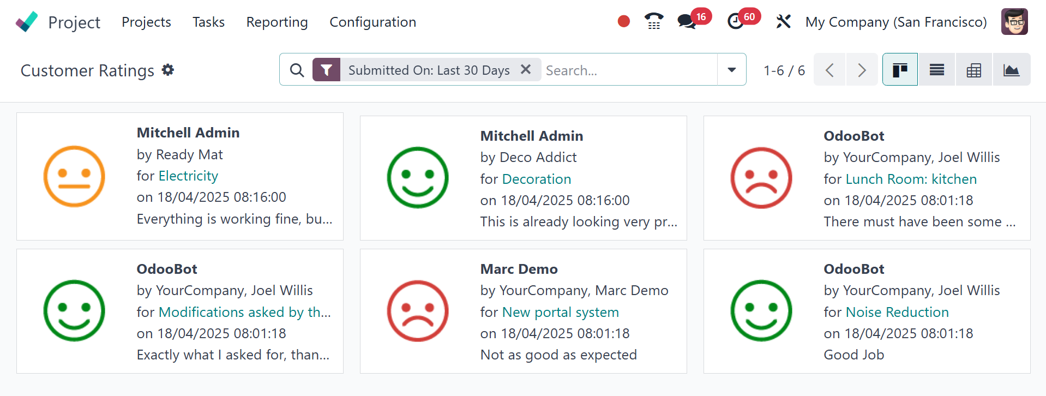
Task: Switch to graph view
Action: tap(1011, 70)
